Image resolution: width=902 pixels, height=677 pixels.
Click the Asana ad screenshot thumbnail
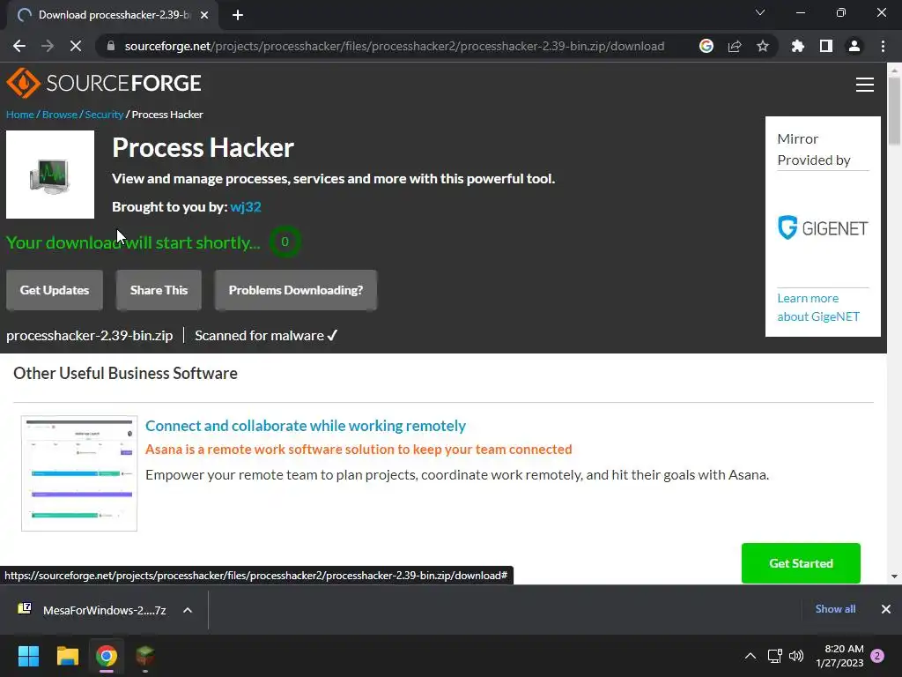(x=79, y=473)
